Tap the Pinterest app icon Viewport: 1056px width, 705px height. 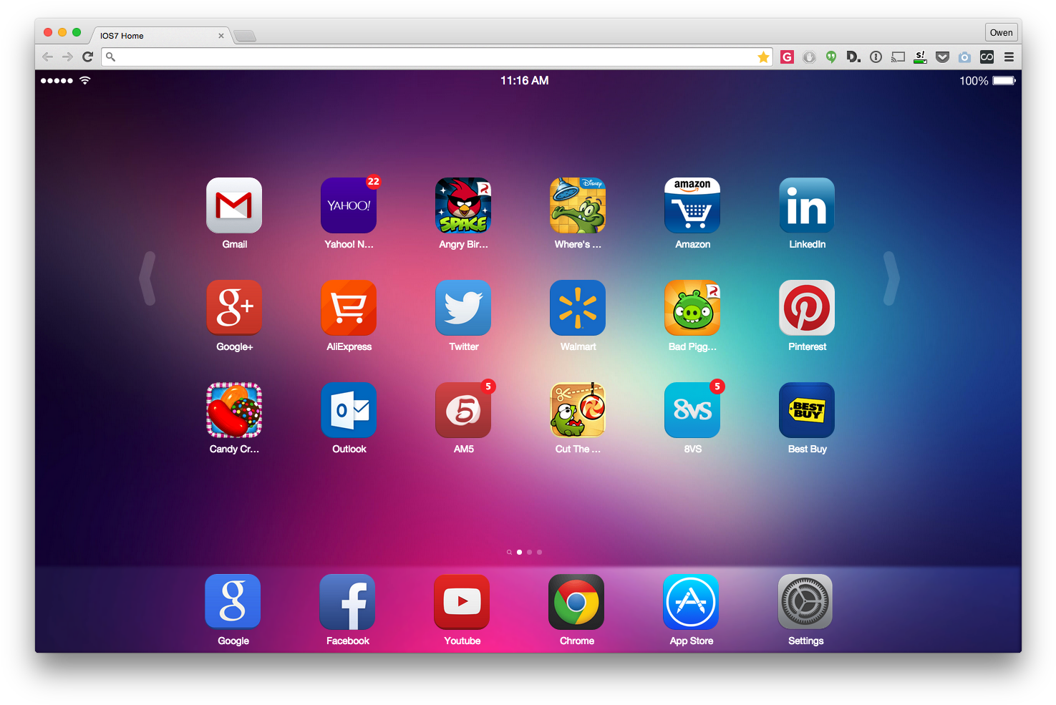point(807,308)
